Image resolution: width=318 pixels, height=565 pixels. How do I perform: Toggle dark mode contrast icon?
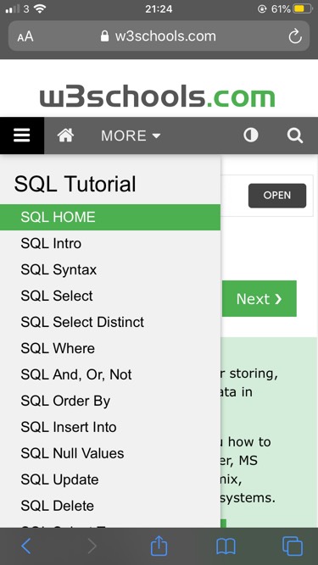[x=250, y=136]
